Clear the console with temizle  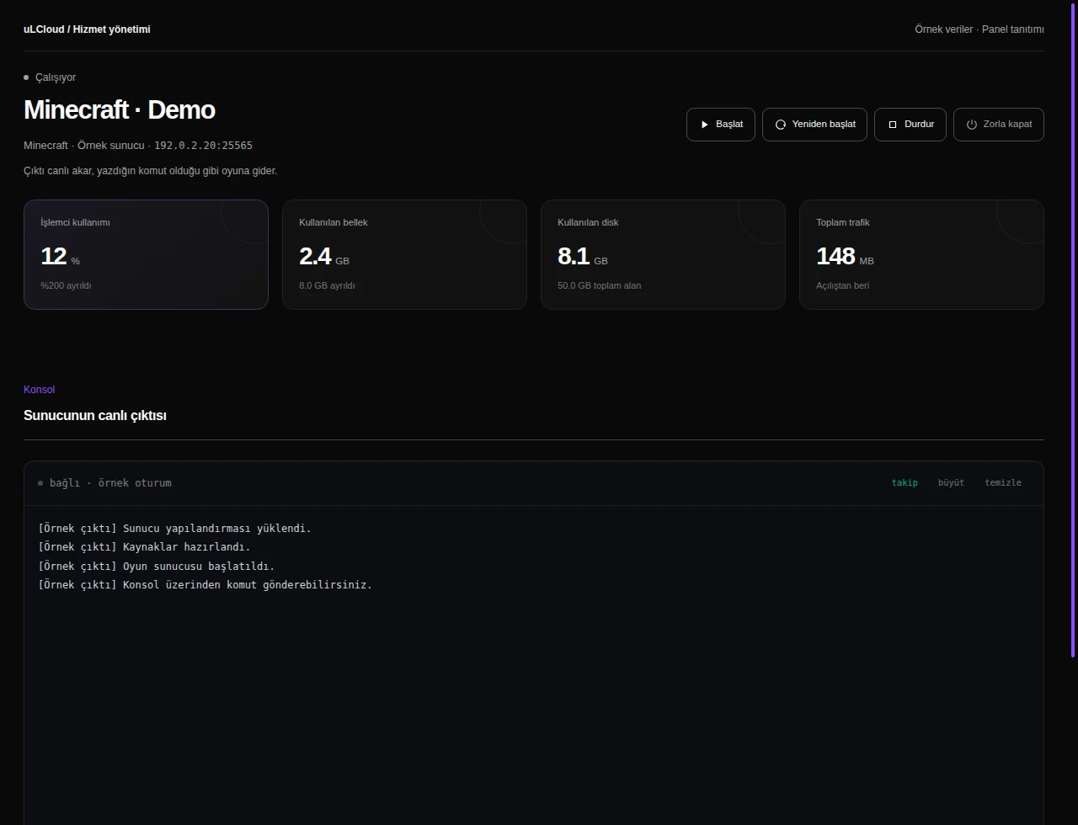pos(1003,482)
